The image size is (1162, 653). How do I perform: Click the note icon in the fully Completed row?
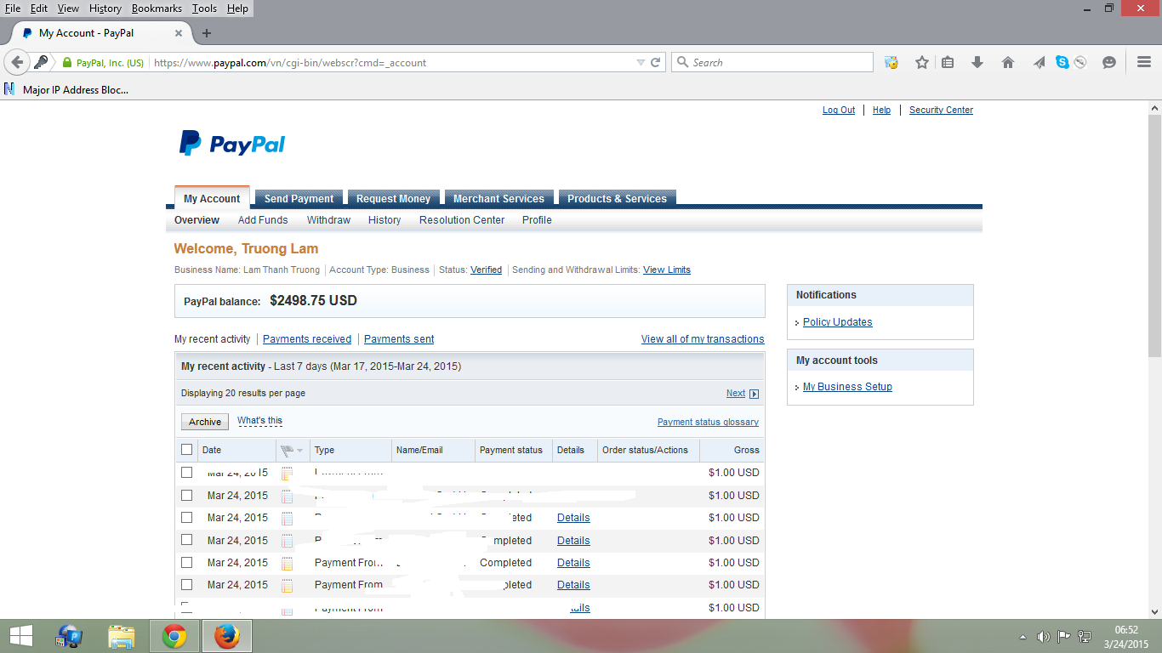point(287,563)
